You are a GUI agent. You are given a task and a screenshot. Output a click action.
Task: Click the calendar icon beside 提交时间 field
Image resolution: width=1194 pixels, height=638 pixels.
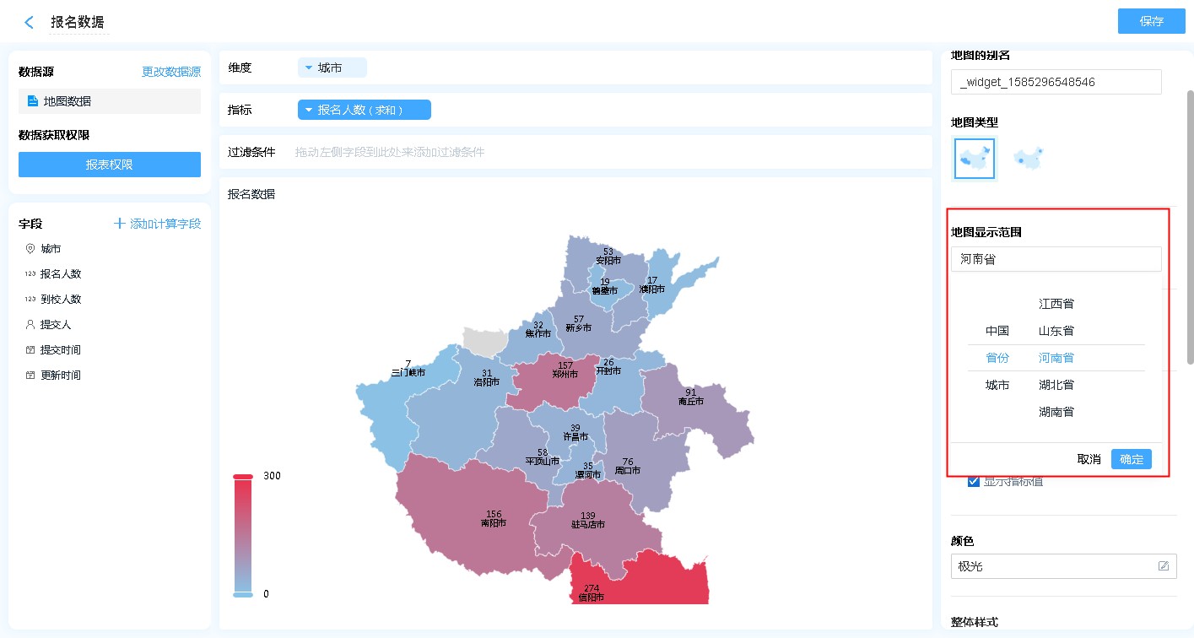[x=30, y=350]
